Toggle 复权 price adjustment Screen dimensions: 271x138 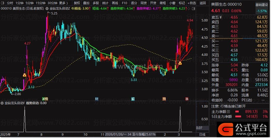pos(77,3)
